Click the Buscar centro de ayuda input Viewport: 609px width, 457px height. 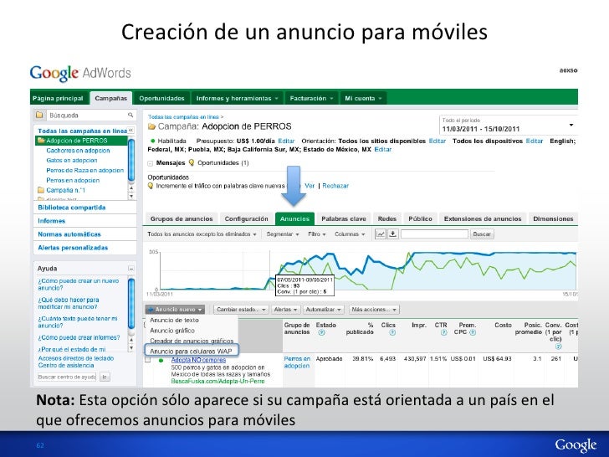[67, 377]
